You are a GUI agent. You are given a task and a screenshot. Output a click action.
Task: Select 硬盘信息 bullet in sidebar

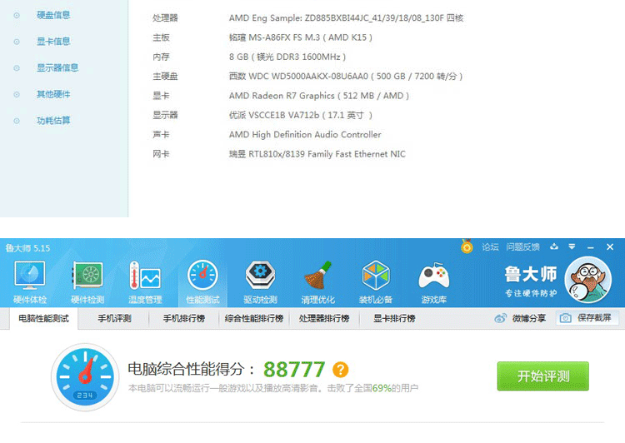tap(17, 15)
